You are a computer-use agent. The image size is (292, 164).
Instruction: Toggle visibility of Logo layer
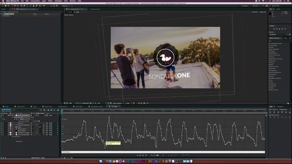click(1, 127)
